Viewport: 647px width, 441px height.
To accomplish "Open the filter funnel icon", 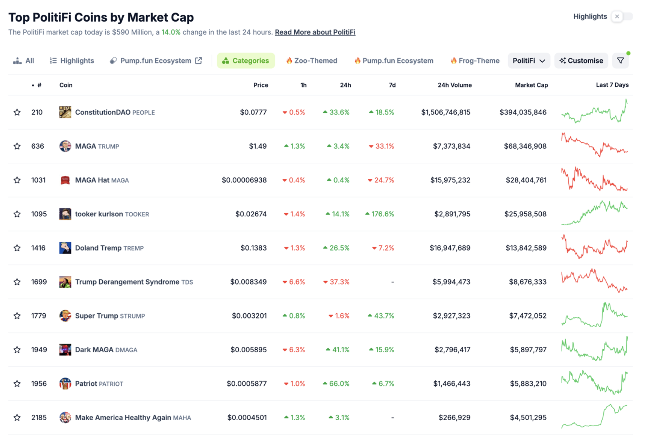I will [620, 61].
